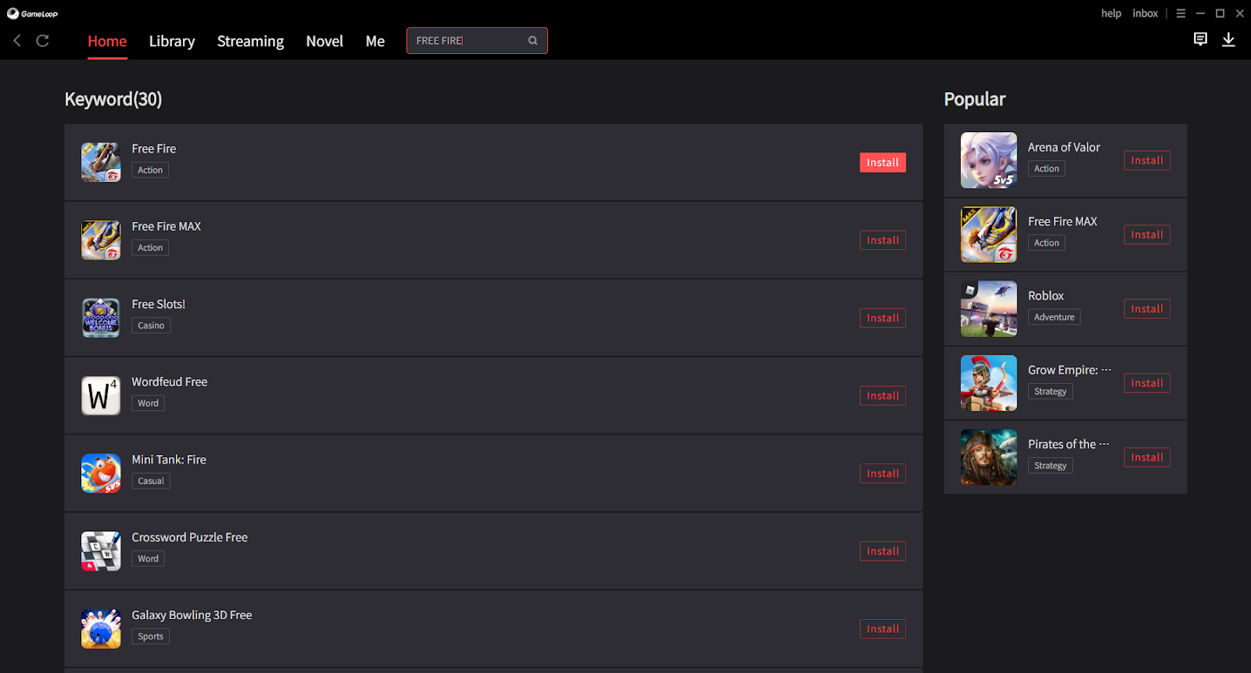Install Roblox
The width and height of the screenshot is (1251, 673).
1147,309
